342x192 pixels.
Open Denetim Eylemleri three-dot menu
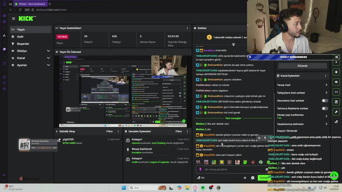[187, 131]
